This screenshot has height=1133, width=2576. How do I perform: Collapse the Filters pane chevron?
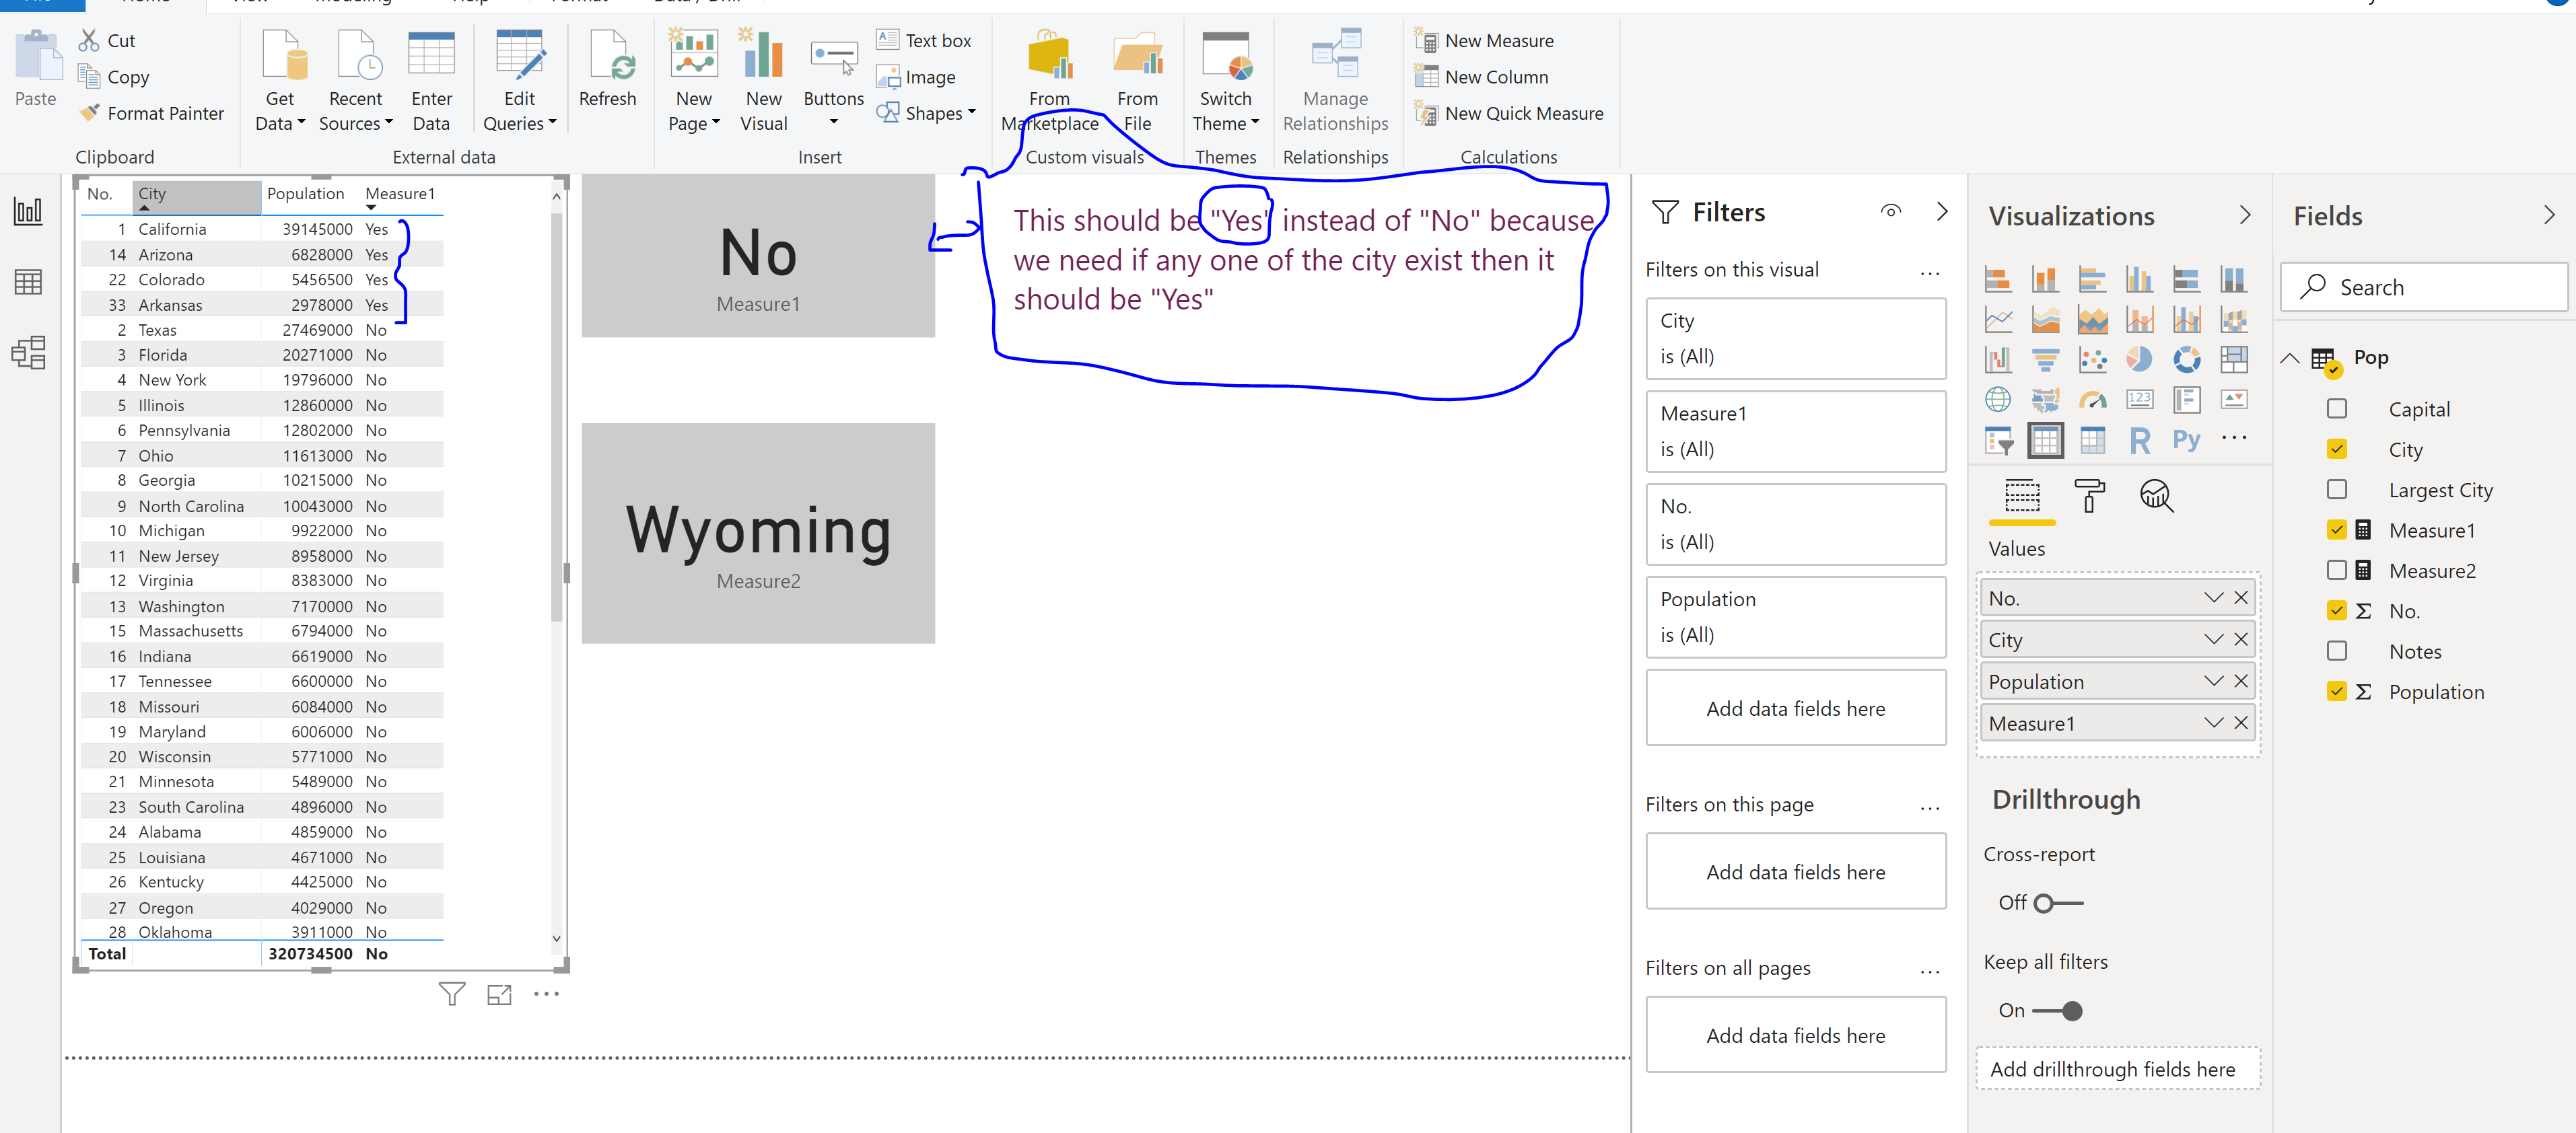point(1942,211)
